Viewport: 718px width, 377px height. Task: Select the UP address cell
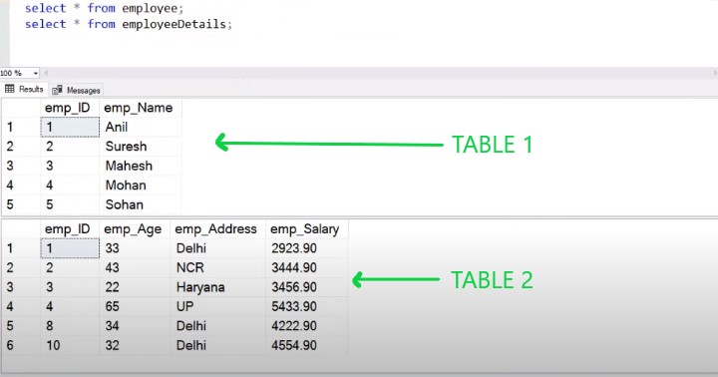pos(218,306)
